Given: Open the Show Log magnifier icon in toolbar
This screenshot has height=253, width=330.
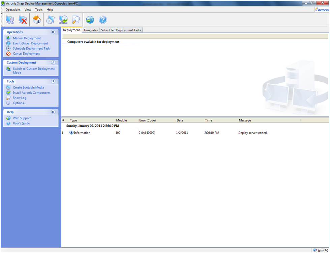Looking at the screenshot, I should click(x=76, y=20).
